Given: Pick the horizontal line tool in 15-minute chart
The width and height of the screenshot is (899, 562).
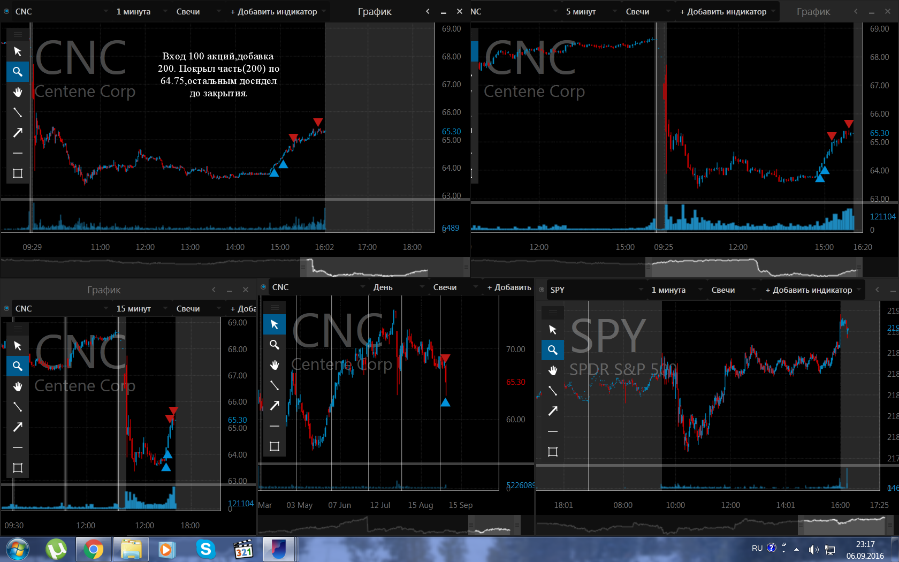Looking at the screenshot, I should [18, 447].
